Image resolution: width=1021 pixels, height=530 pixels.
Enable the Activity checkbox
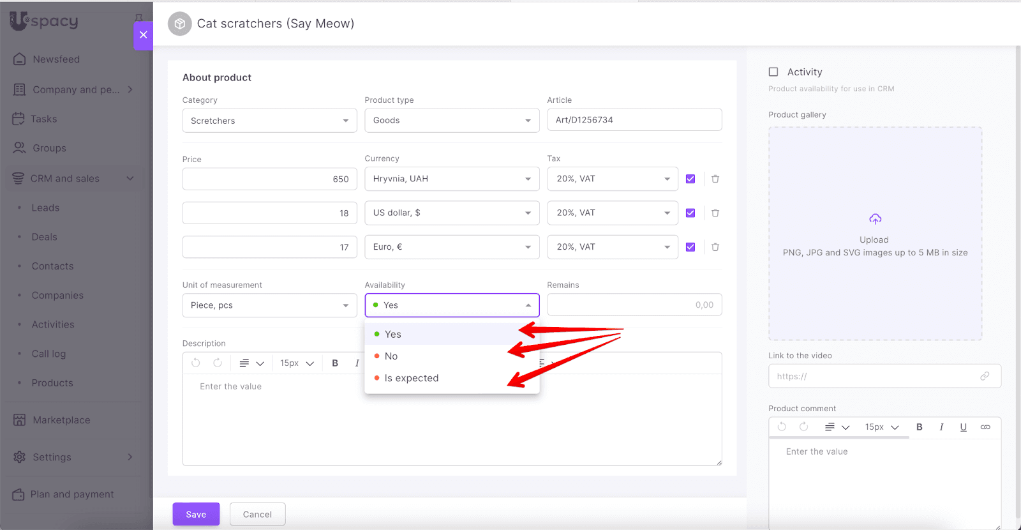point(773,72)
